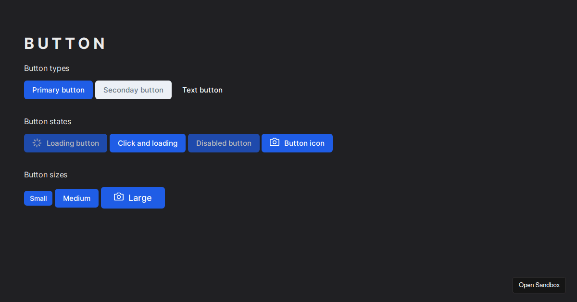
Task: Choose the Small size button
Action: [x=38, y=198]
